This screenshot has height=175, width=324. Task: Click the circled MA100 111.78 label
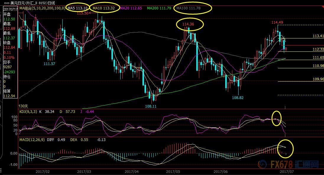point(188,8)
